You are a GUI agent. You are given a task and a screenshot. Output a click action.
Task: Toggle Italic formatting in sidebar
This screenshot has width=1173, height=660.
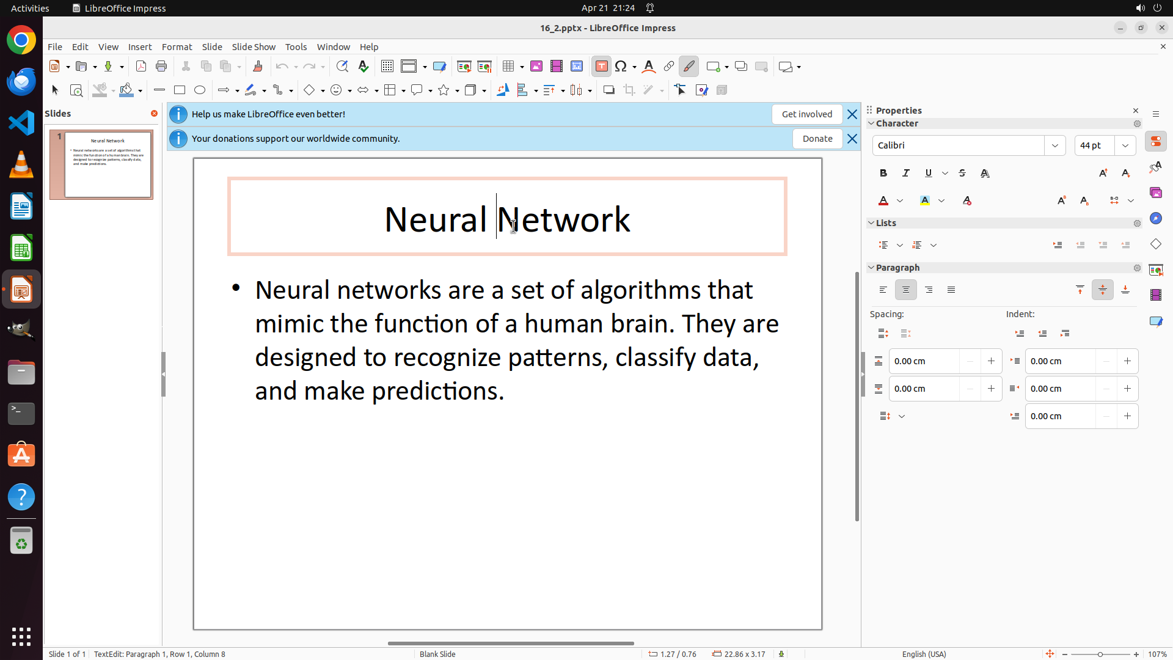[x=906, y=174]
